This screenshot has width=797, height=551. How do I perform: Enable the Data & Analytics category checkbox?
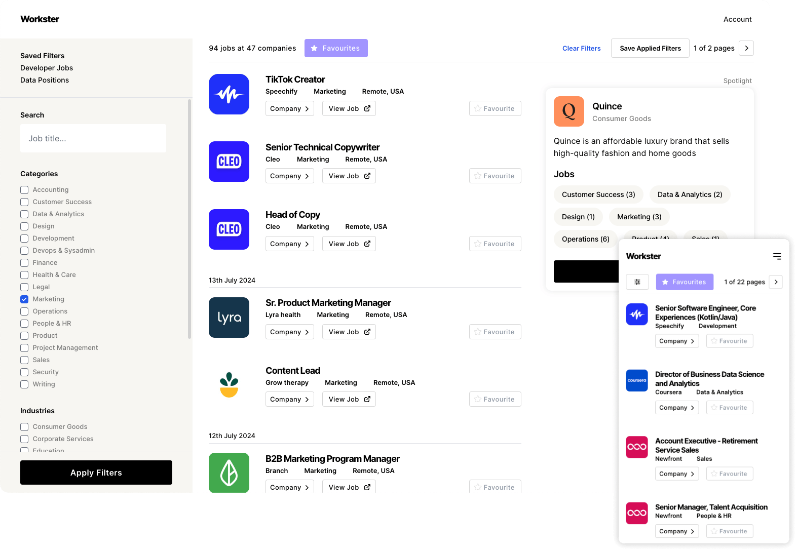click(24, 214)
